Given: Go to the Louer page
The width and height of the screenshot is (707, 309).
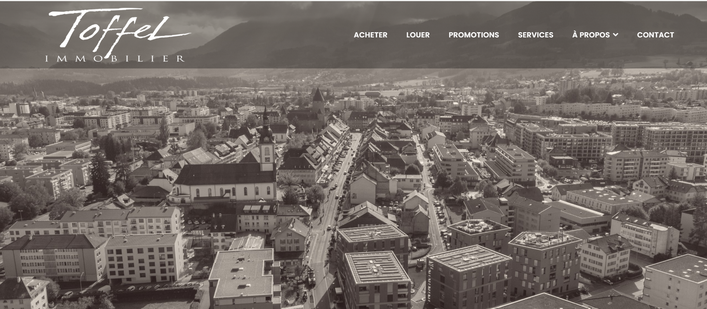Looking at the screenshot, I should pos(418,35).
